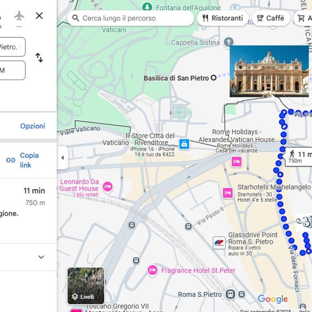Click Leonardo Da Guest House label
Image resolution: width=312 pixels, height=312 pixels.
[x=79, y=185]
